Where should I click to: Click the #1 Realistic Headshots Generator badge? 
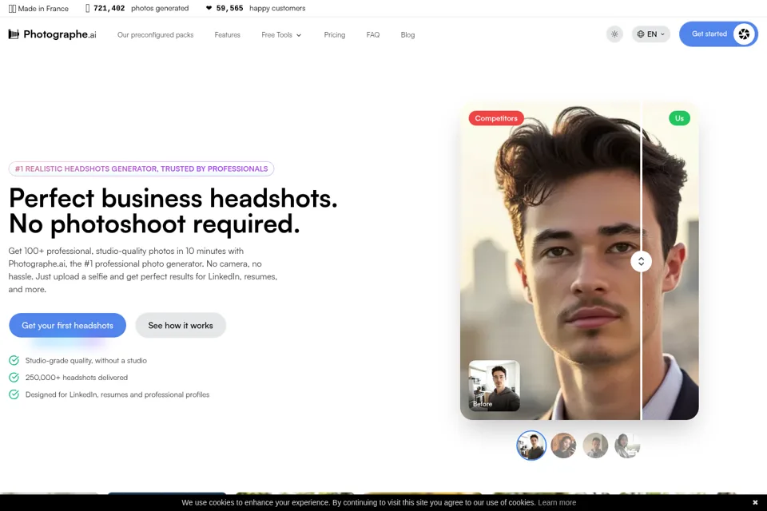click(x=141, y=168)
